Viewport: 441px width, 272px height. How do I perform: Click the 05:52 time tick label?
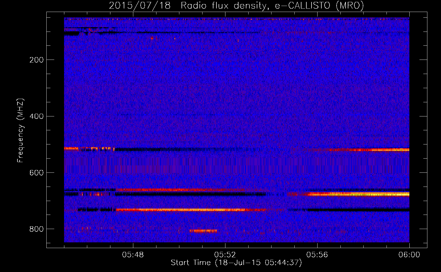pos(225,255)
